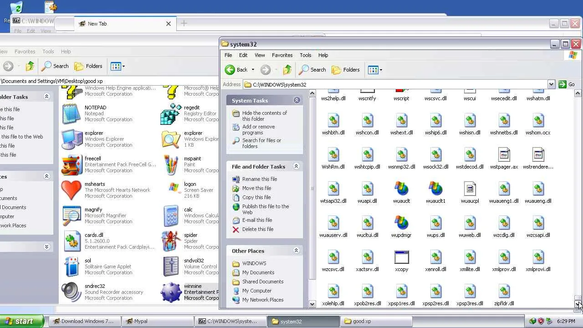Expand the system32 Address bar dropdown
The image size is (583, 328).
[x=551, y=84]
